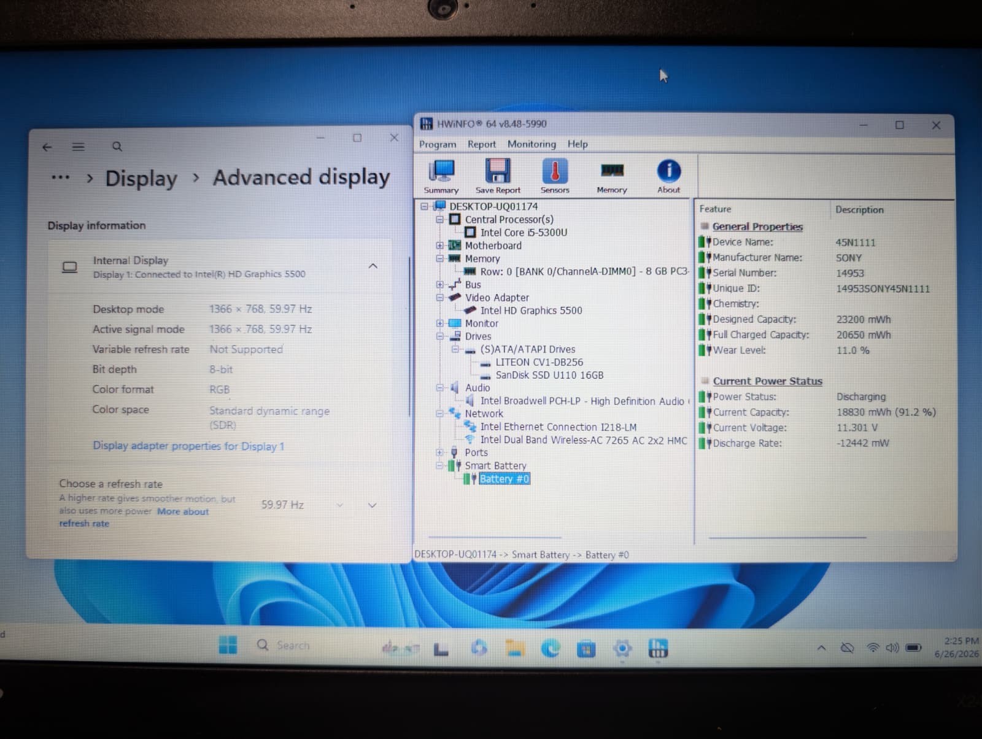This screenshot has height=739, width=982.
Task: Open Microsoft Store taskbar icon
Action: [586, 649]
